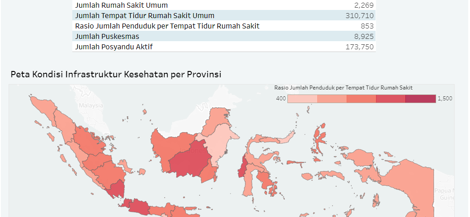Click the 8,925 value cell
470x217 pixels.
click(364, 37)
